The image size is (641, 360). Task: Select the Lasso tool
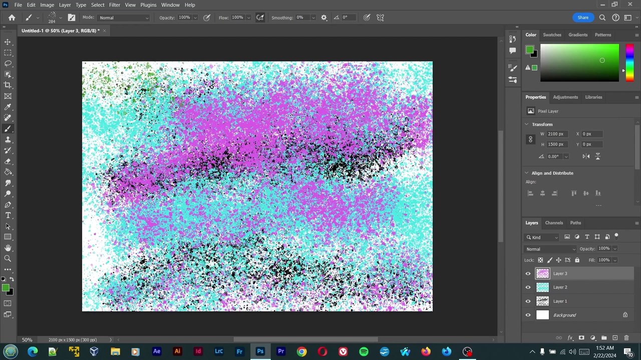coord(8,63)
